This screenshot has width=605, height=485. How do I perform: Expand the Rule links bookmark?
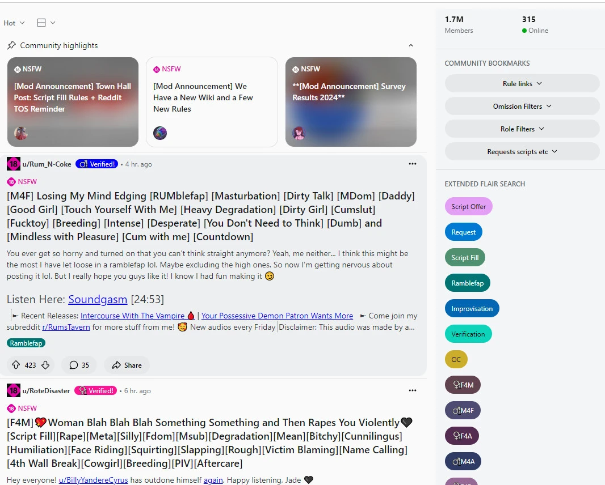522,84
